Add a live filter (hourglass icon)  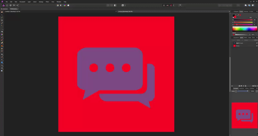click(245, 86)
